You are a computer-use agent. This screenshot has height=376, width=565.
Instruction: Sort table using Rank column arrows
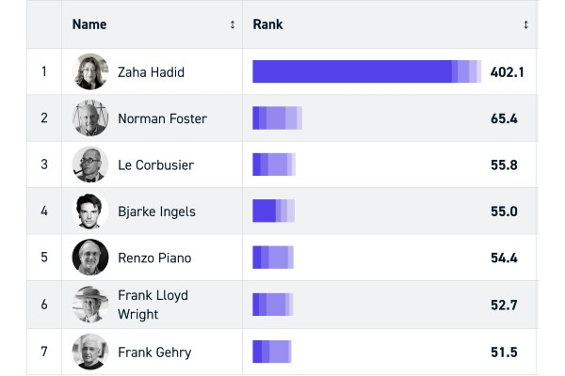526,24
